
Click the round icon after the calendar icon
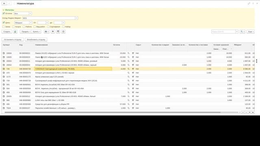pyautogui.click(x=63, y=32)
